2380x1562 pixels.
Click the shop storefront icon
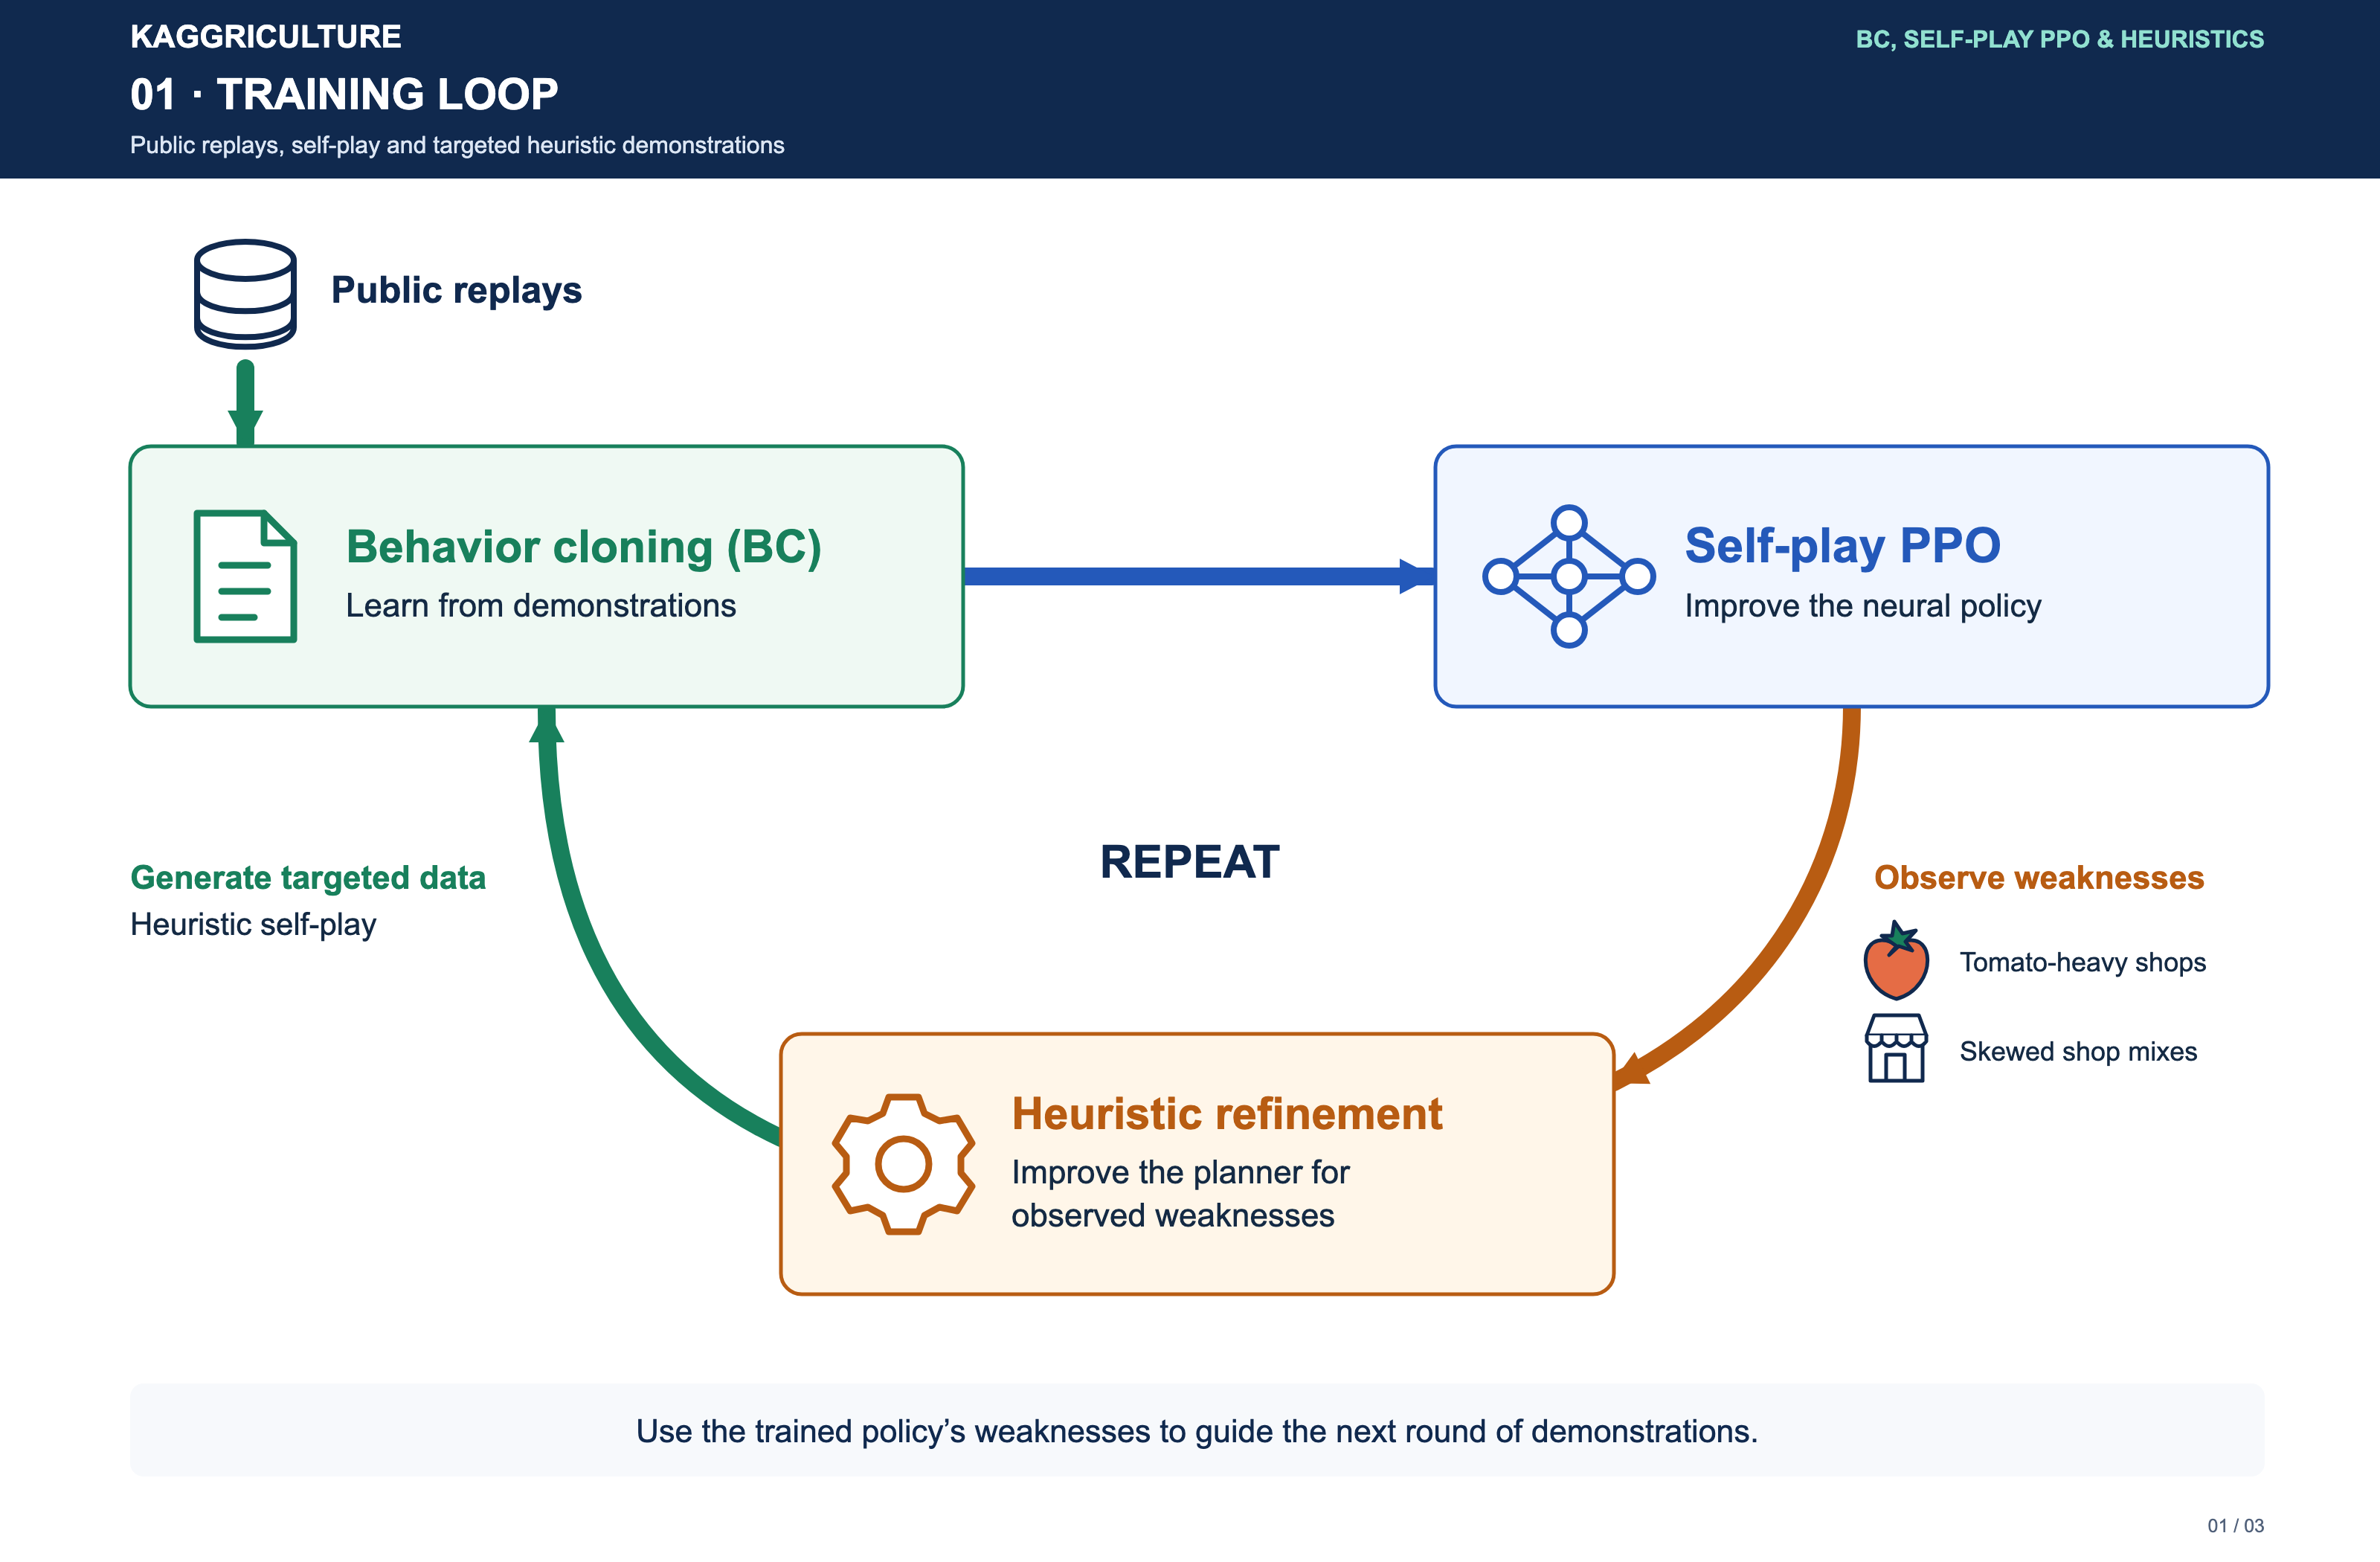(1896, 1048)
